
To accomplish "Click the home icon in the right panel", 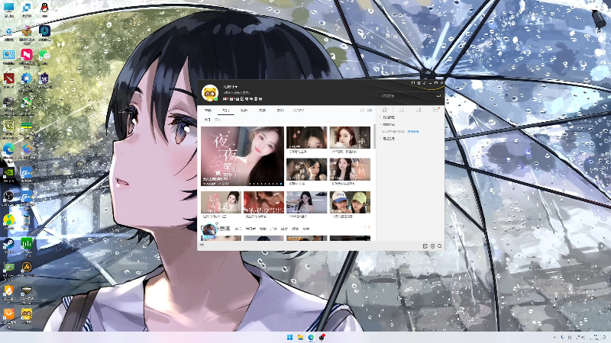I will pos(385,110).
